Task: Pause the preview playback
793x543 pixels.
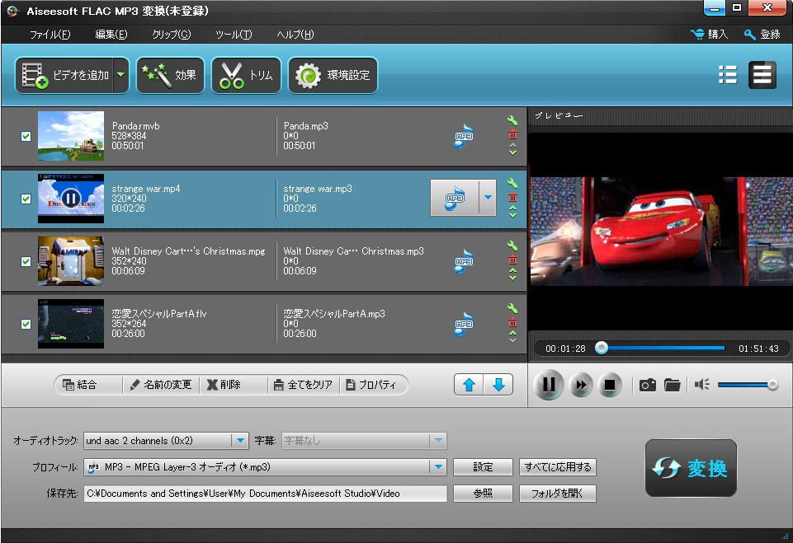Action: tap(549, 385)
